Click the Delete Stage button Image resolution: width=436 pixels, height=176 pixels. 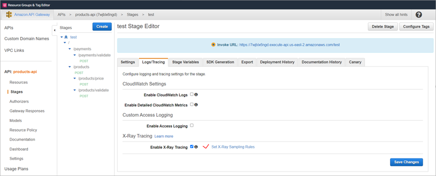click(x=383, y=27)
